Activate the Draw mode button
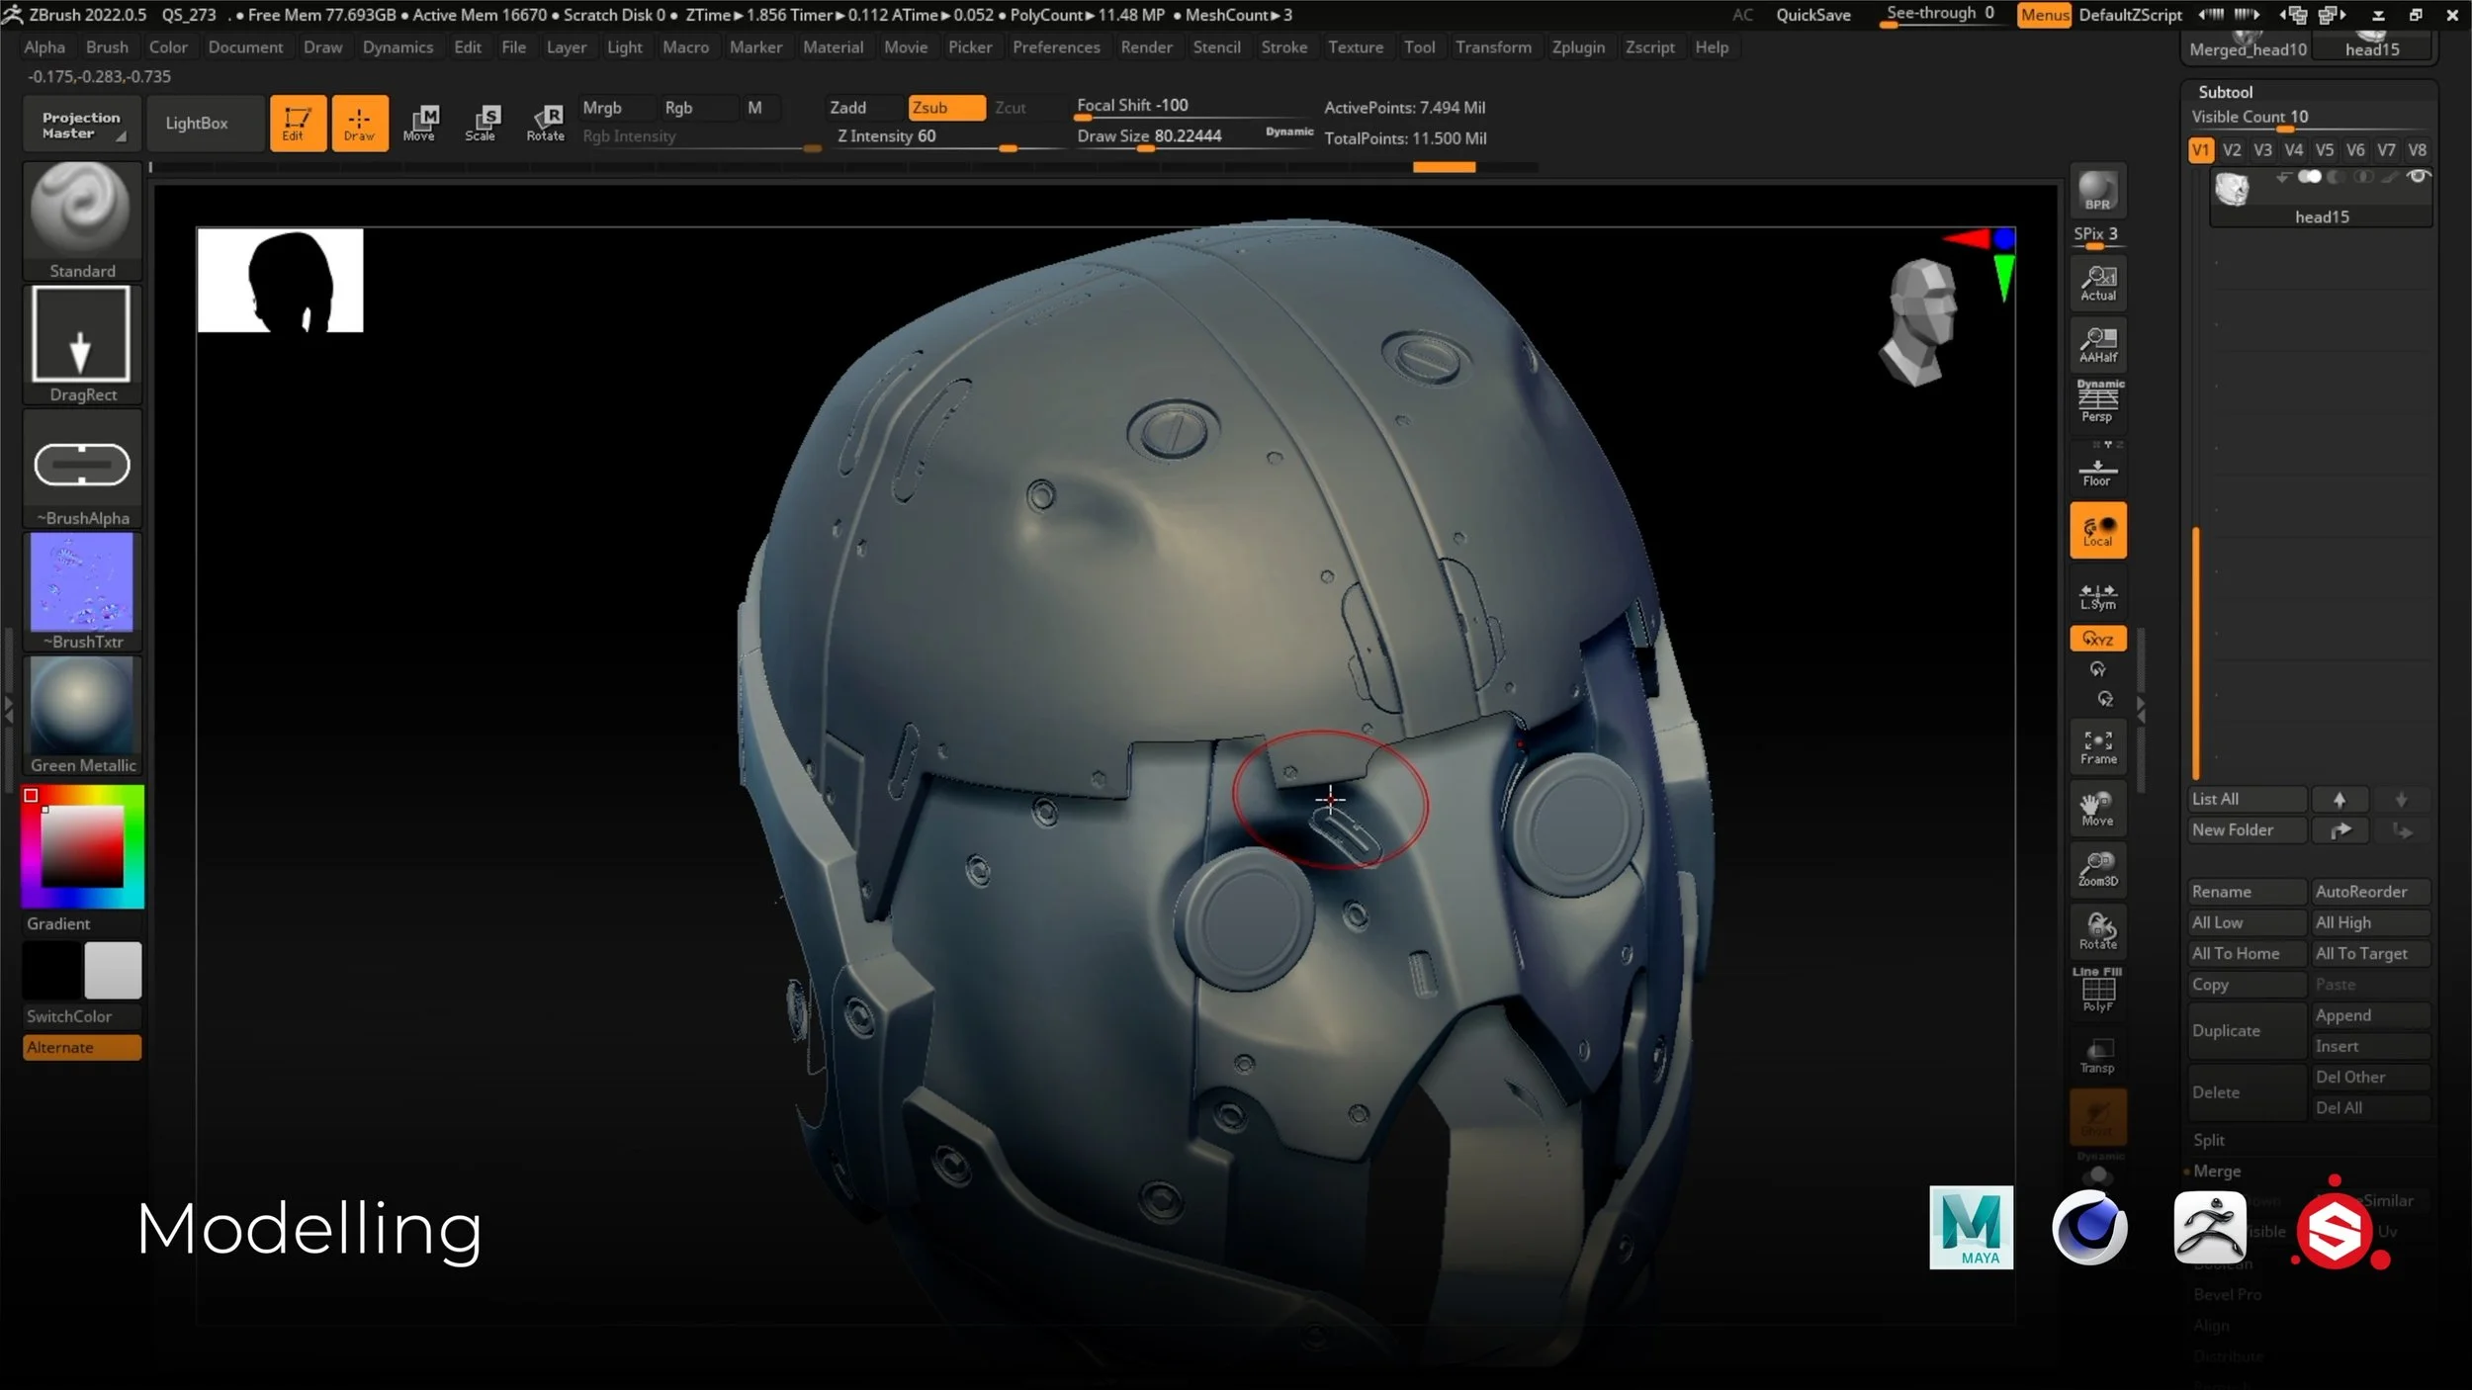Screen dimensions: 2472x1390 point(360,123)
